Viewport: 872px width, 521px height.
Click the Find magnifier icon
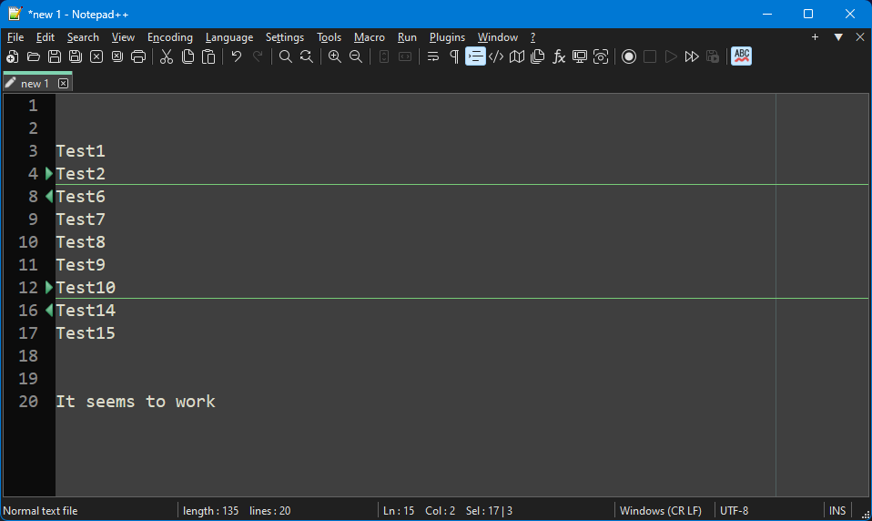[286, 56]
